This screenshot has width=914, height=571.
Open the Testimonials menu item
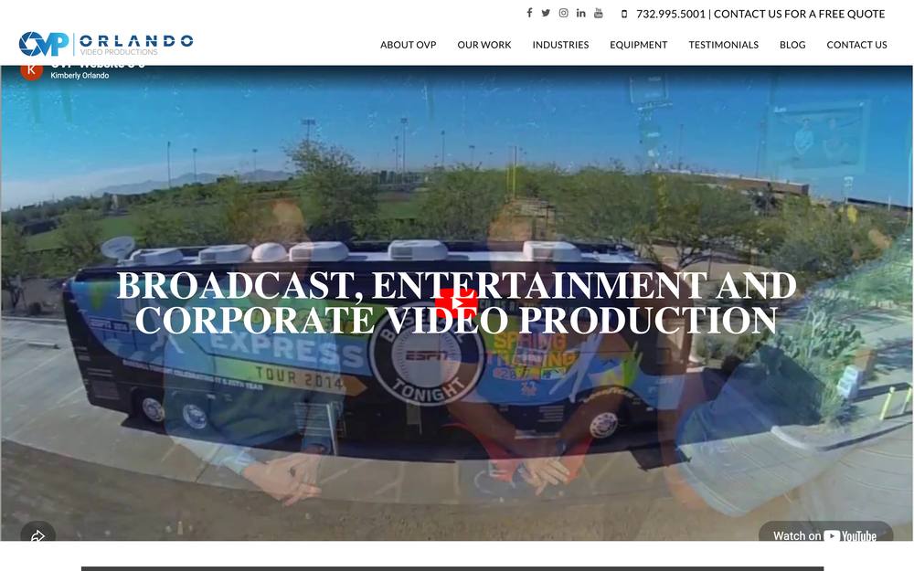(x=723, y=45)
